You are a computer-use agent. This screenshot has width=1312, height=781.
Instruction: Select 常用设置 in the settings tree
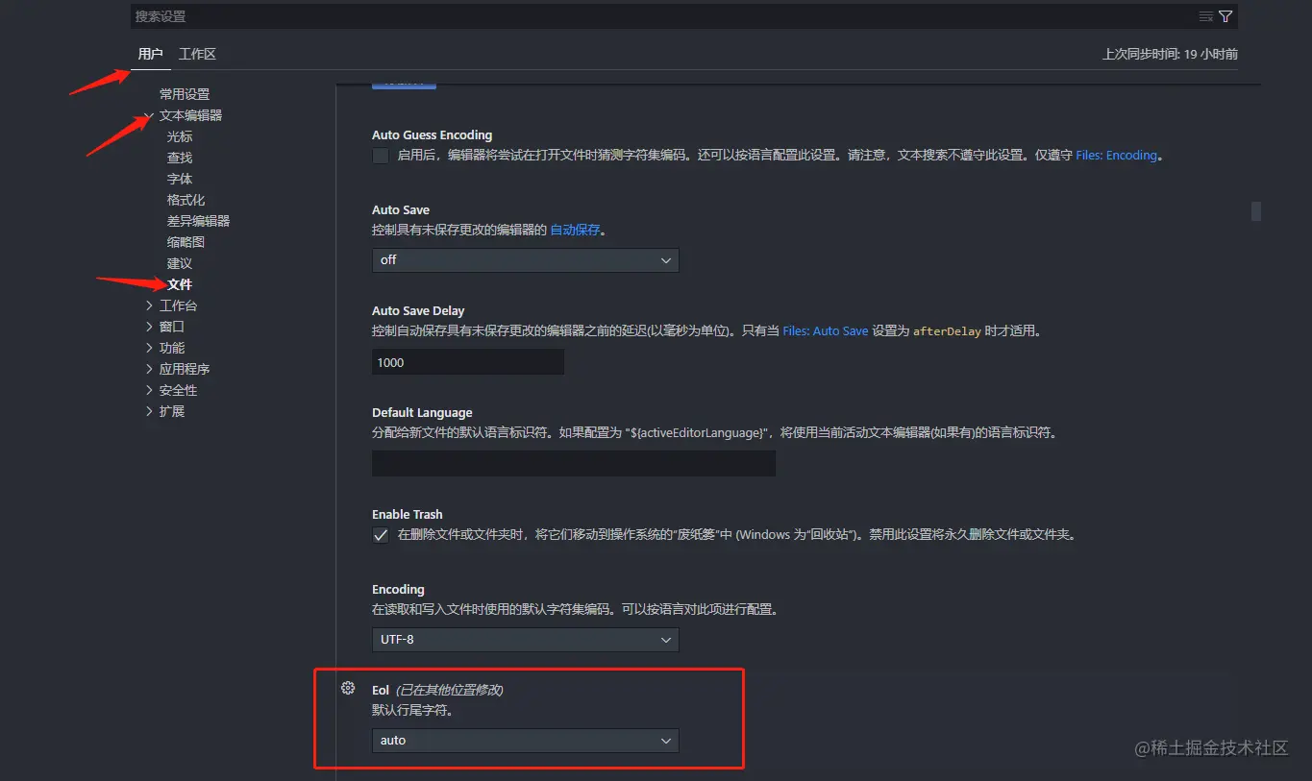(x=185, y=94)
